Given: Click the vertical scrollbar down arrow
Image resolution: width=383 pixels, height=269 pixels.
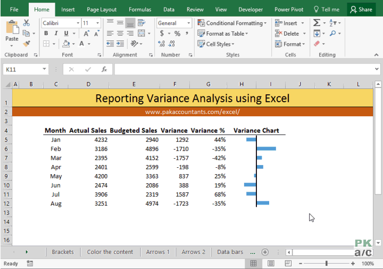Looking at the screenshot, I should click(378, 242).
